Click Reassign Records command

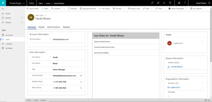[x=88, y=9]
